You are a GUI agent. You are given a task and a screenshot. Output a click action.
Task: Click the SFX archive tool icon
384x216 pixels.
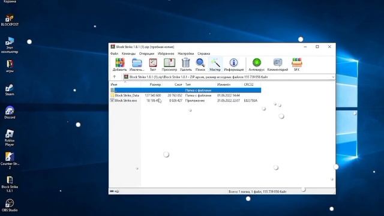(296, 65)
